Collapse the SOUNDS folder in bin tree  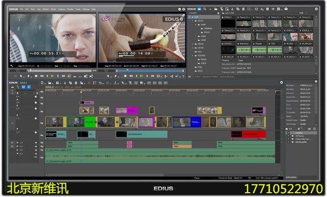coord(192,56)
